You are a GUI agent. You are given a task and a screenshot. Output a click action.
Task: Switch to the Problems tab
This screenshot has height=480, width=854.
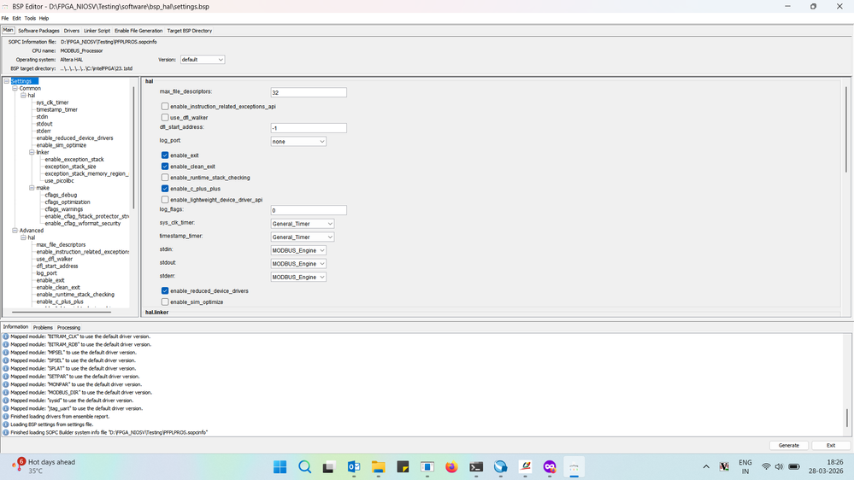[43, 328]
